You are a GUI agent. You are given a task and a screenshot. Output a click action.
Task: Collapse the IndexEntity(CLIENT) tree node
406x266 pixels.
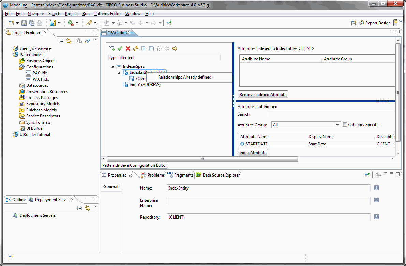(x=119, y=73)
